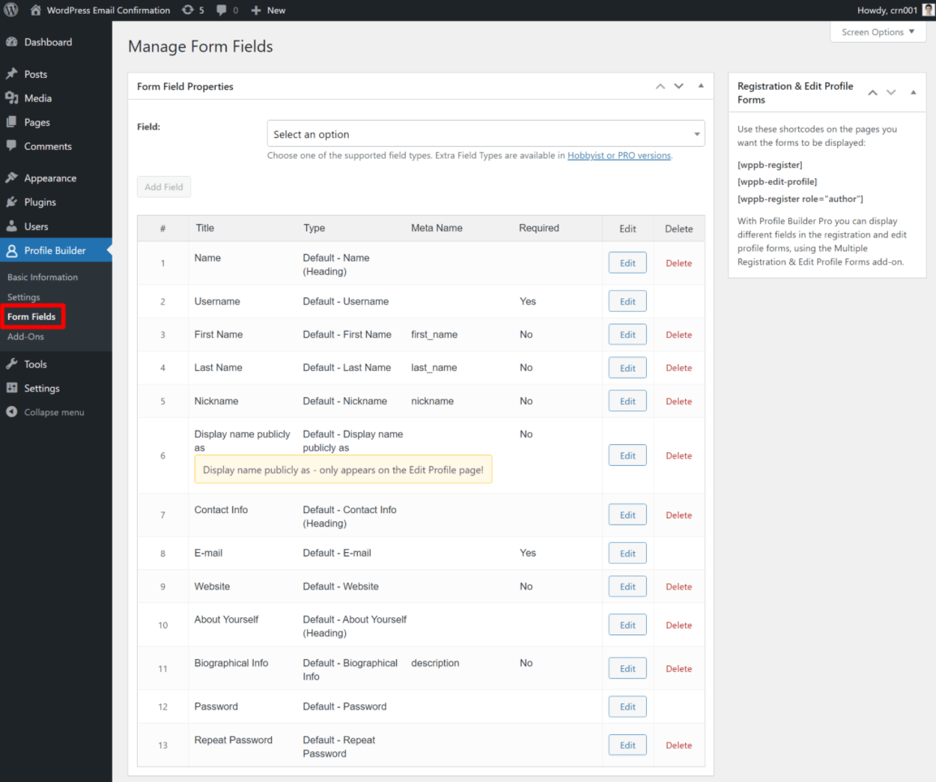Click the Tools wrench icon
The image size is (936, 782).
click(12, 363)
